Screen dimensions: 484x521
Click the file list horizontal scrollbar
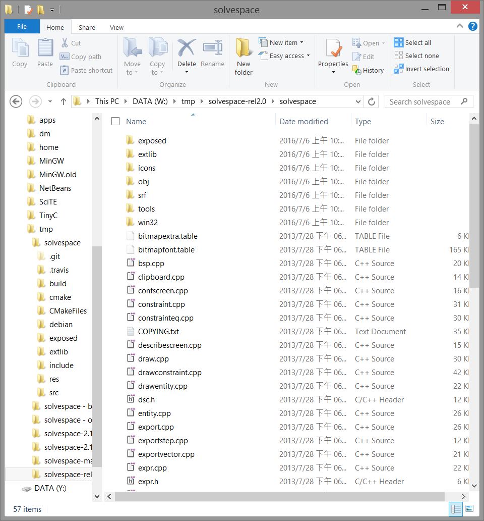[x=280, y=496]
